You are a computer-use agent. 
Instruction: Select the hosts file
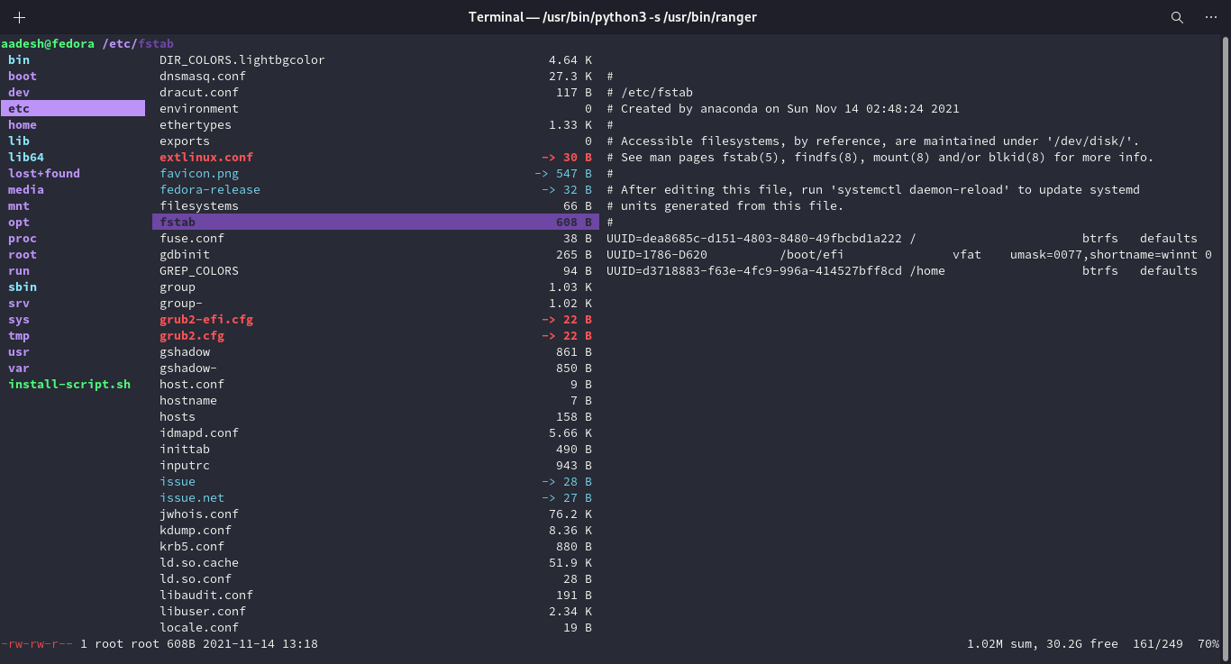(177, 416)
